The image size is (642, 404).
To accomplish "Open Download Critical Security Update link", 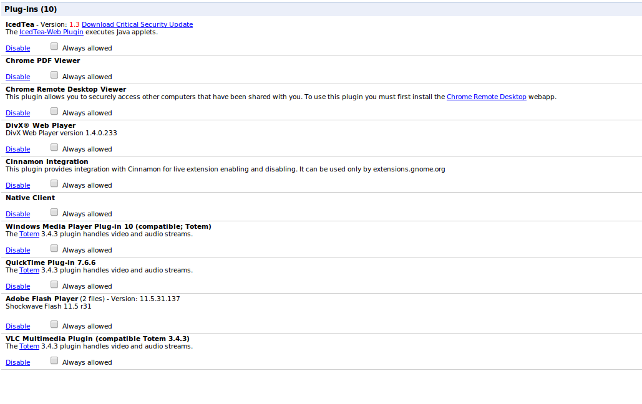I will [x=137, y=24].
